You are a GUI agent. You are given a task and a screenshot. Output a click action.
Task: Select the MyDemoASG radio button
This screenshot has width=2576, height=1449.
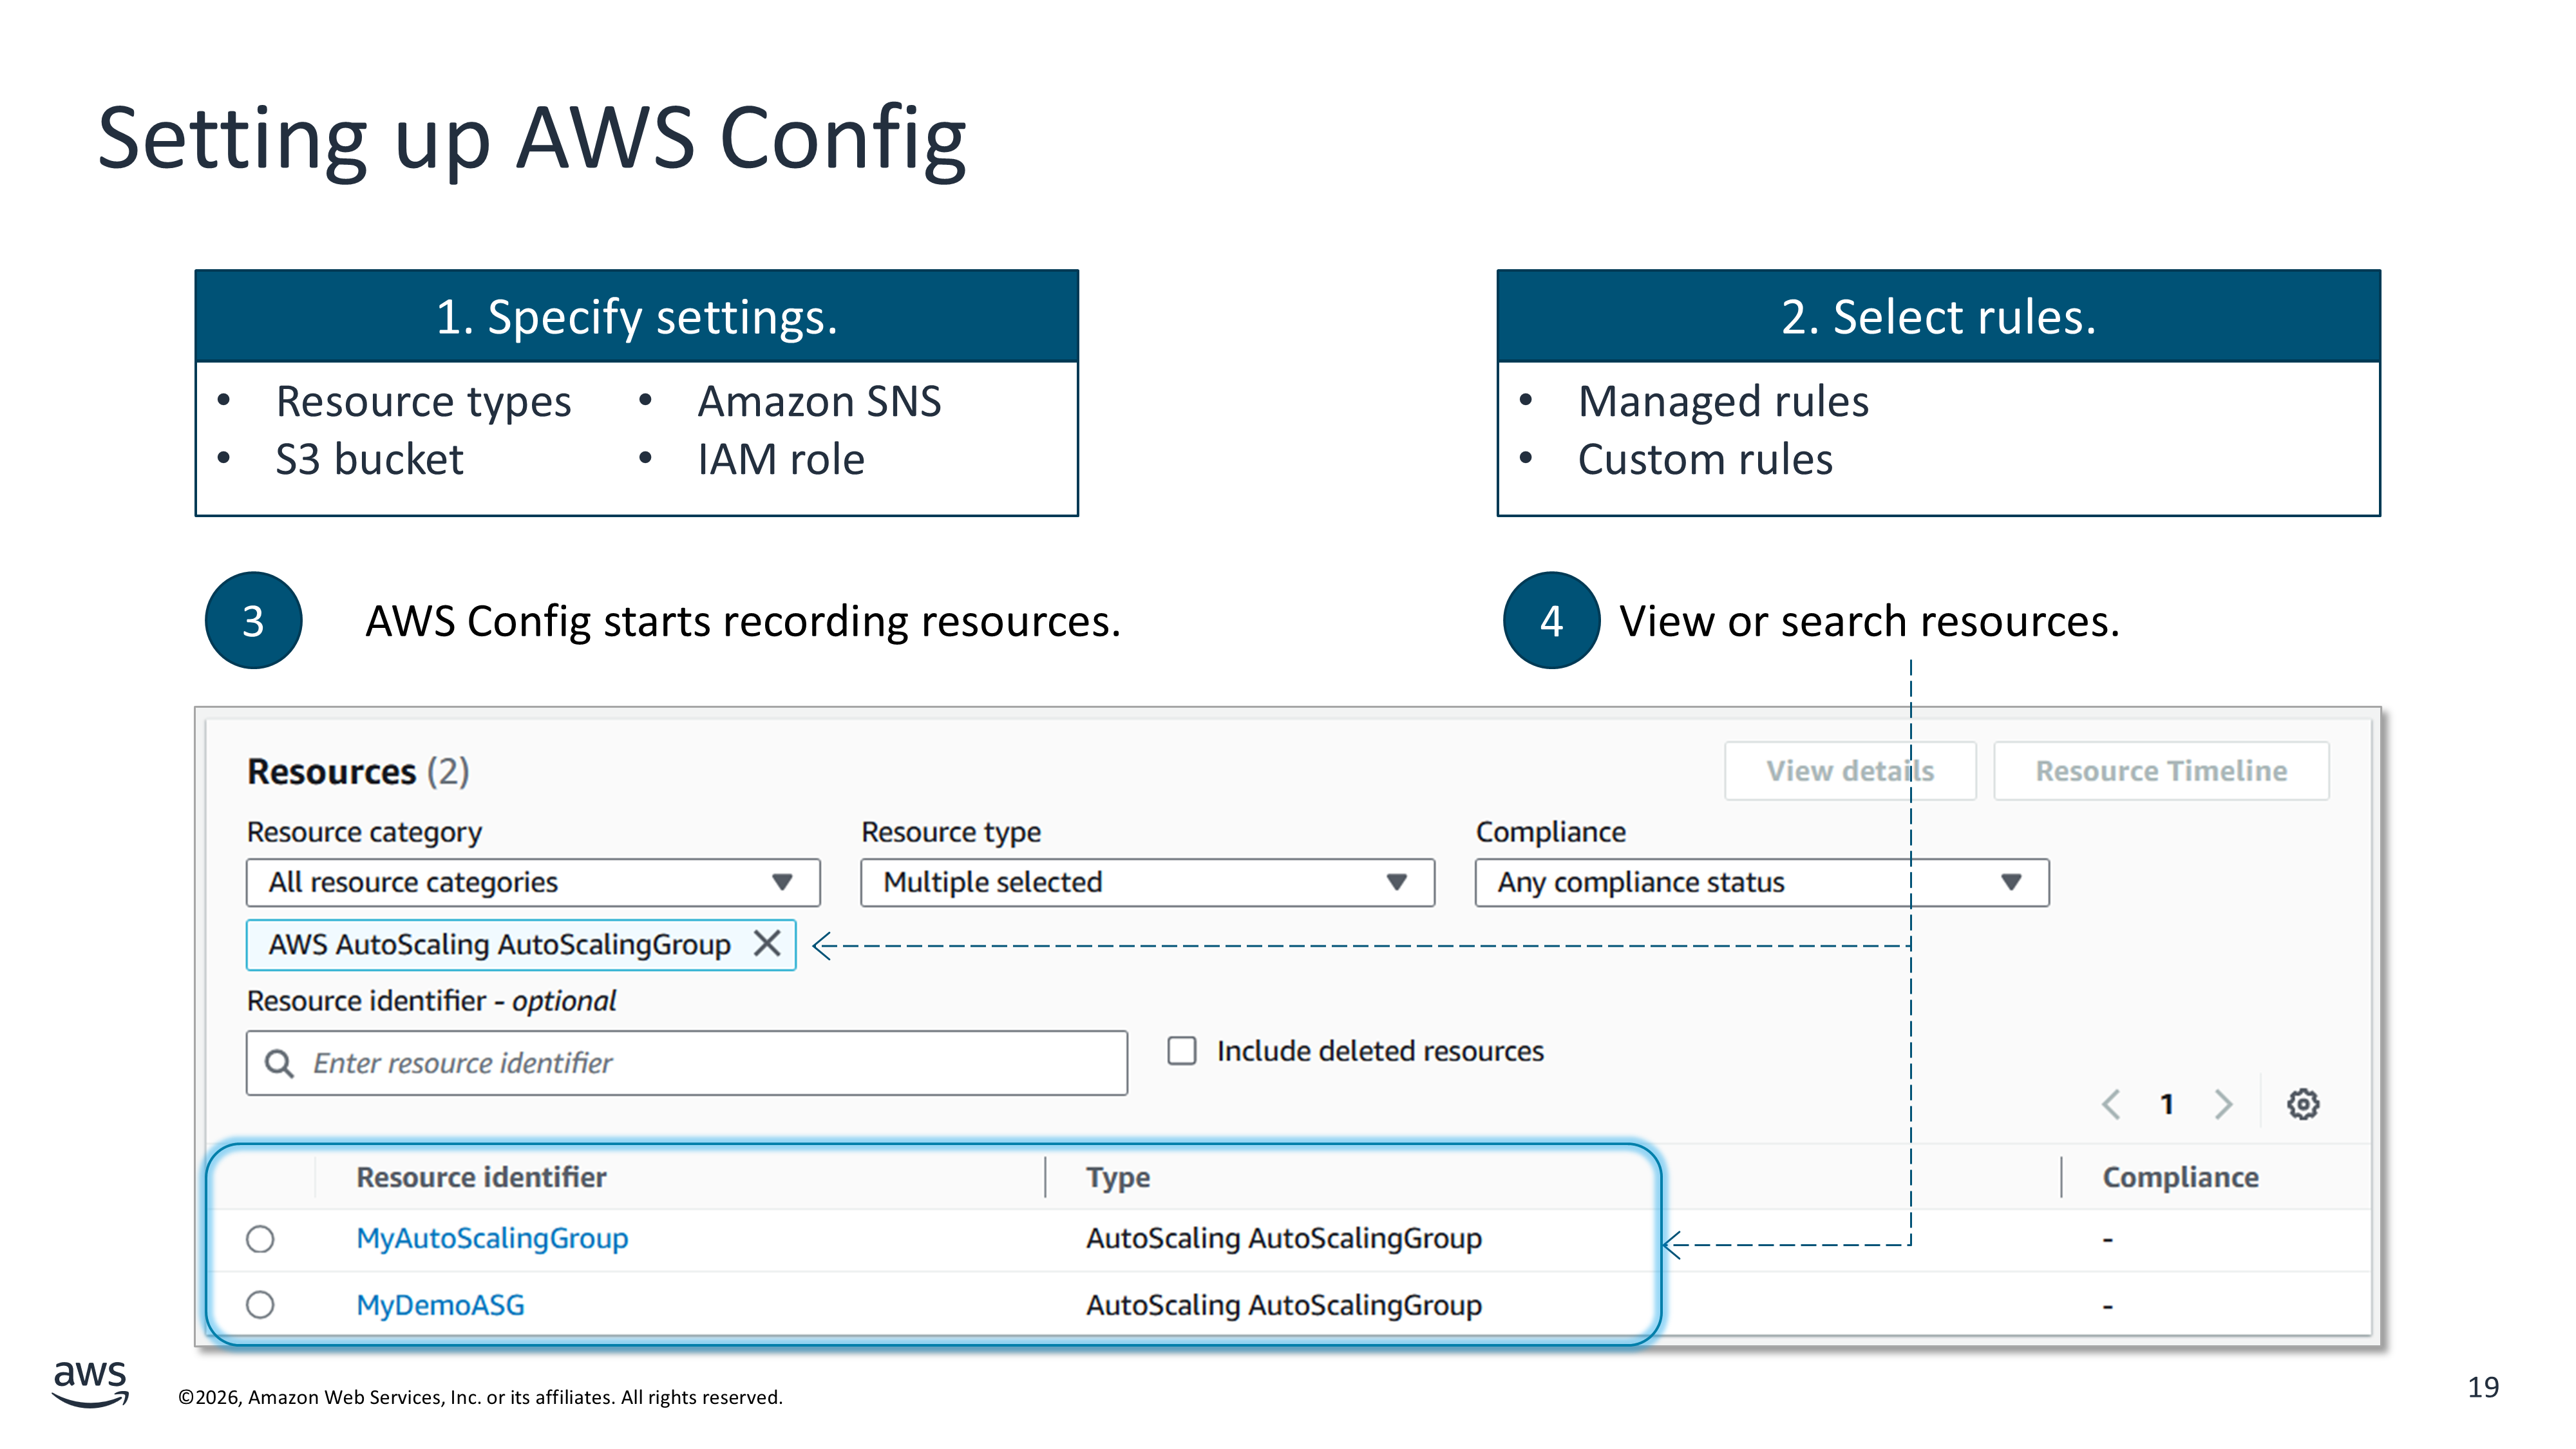click(260, 1305)
